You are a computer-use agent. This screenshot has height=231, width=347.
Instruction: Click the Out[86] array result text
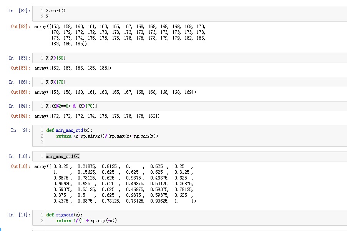tap(115, 92)
